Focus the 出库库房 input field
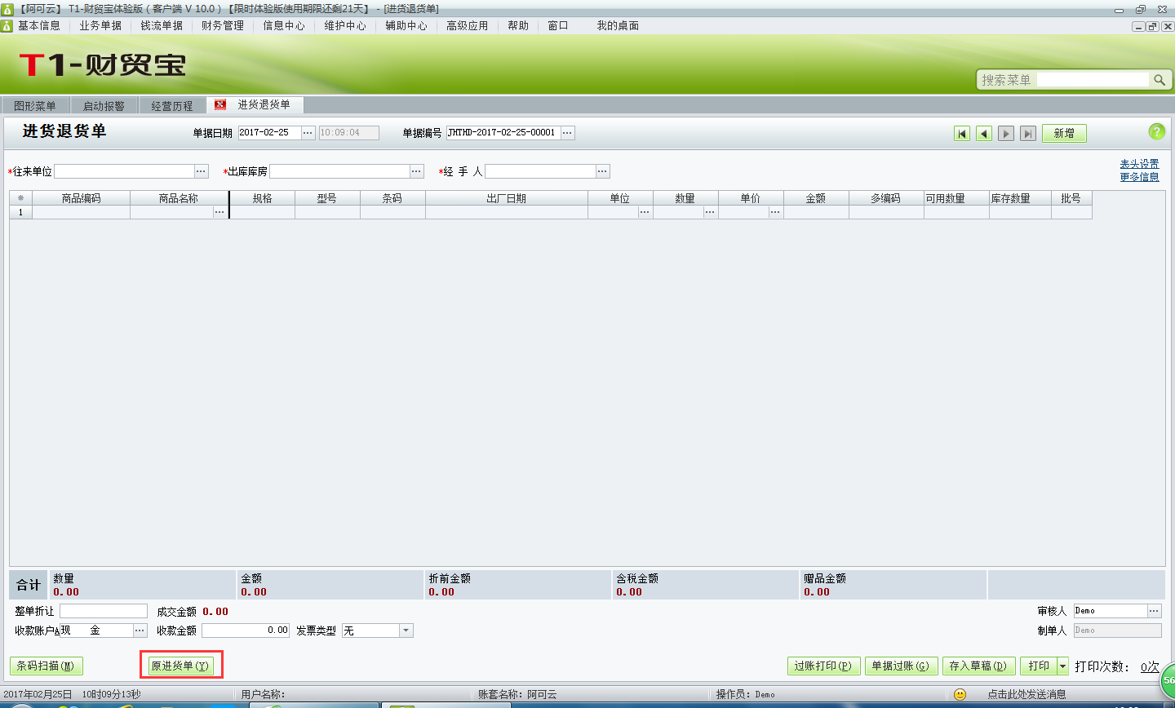The width and height of the screenshot is (1175, 708). click(x=339, y=171)
